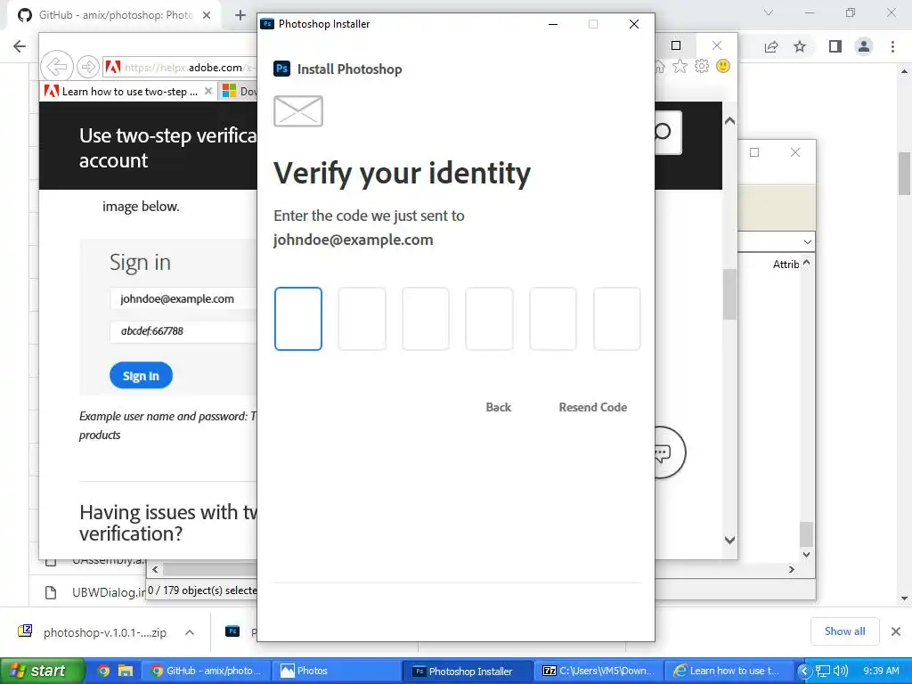
Task: Switch to the second IE tab with Microsoft logo
Action: click(239, 92)
